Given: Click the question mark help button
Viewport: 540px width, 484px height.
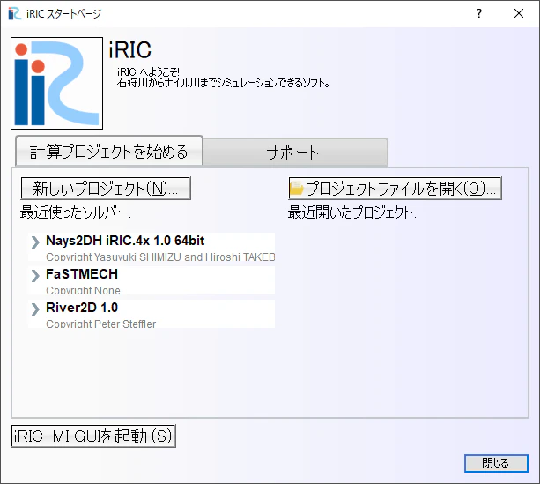Looking at the screenshot, I should tap(479, 13).
